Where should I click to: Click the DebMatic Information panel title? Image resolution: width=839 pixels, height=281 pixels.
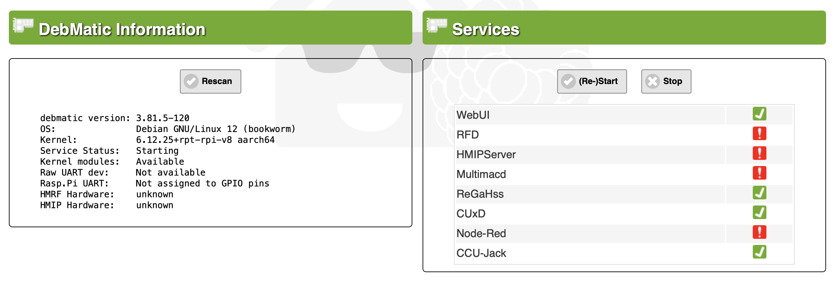tap(122, 29)
